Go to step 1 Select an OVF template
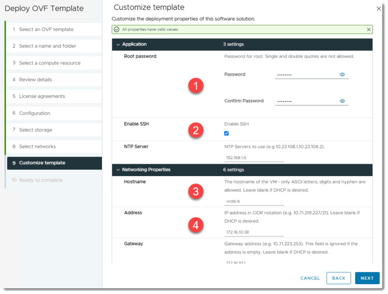Screen dimensions: 388x294 pos(46,29)
